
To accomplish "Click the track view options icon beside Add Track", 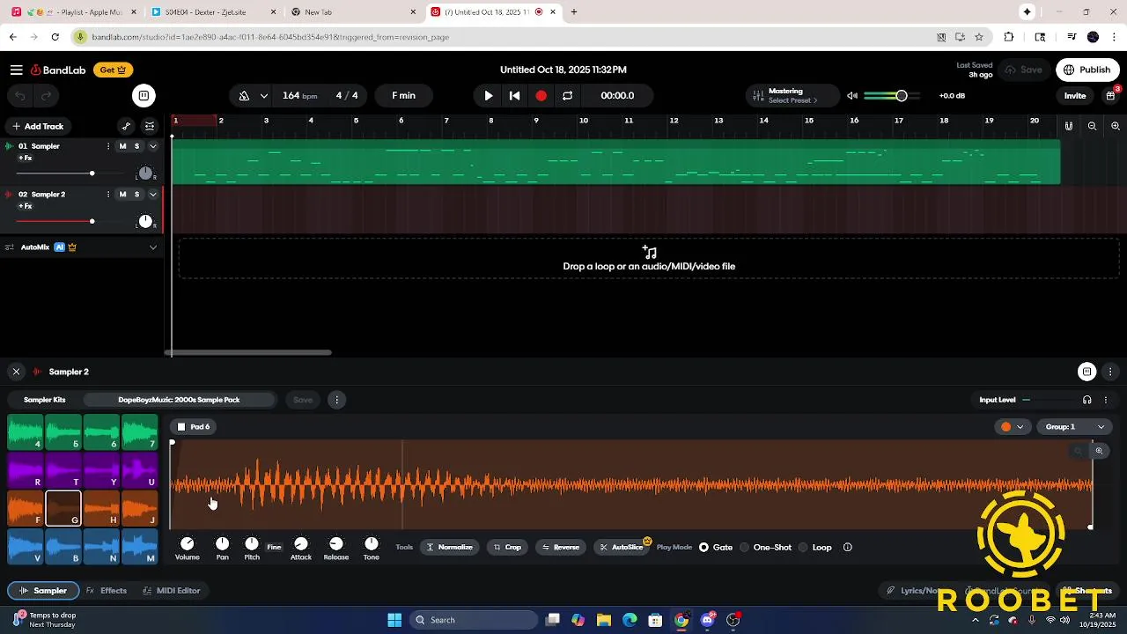I will [150, 126].
